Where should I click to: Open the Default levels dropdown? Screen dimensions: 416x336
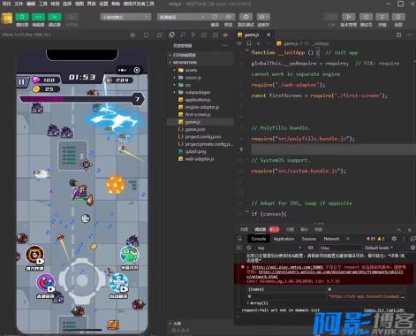[379, 248]
